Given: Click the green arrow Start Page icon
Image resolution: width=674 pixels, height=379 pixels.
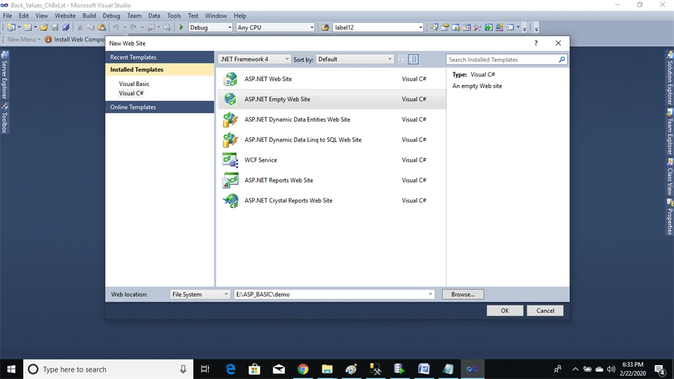Looking at the screenshot, I should click(489, 28).
